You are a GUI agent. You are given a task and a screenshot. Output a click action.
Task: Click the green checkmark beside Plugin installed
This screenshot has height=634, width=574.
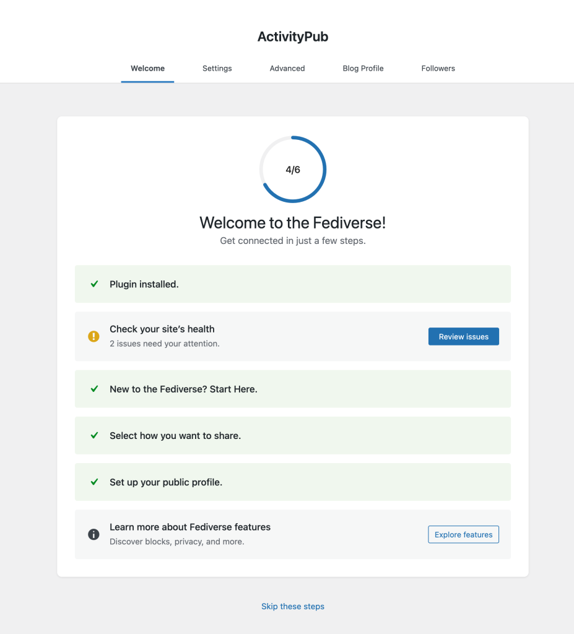point(94,284)
